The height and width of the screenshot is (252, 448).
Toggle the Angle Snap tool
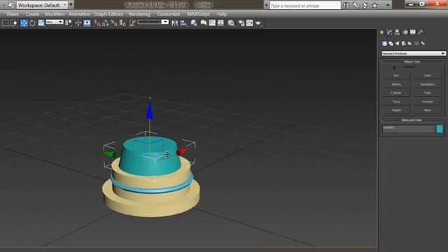[105, 23]
